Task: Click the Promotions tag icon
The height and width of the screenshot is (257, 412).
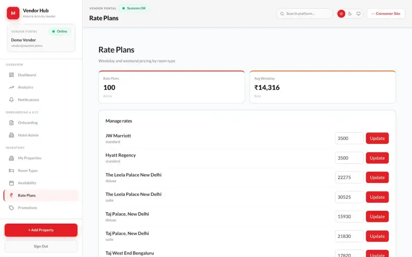Action: (x=11, y=208)
